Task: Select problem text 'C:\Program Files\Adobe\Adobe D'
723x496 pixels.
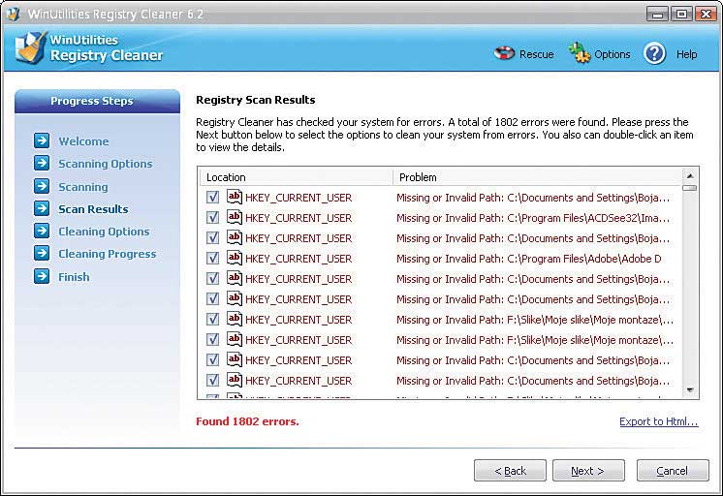Action: pyautogui.click(x=584, y=259)
